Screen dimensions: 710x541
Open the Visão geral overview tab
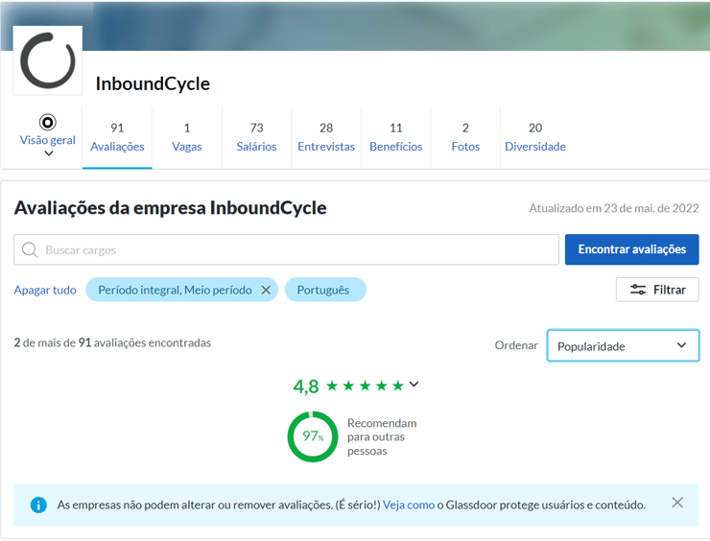tap(48, 140)
